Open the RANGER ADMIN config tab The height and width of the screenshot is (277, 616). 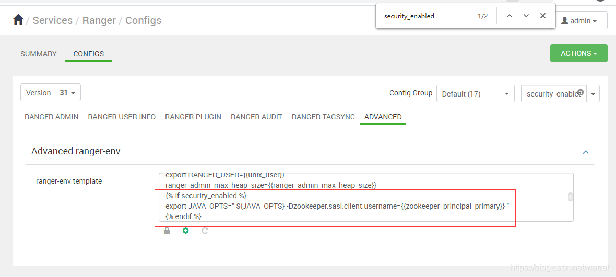(52, 117)
